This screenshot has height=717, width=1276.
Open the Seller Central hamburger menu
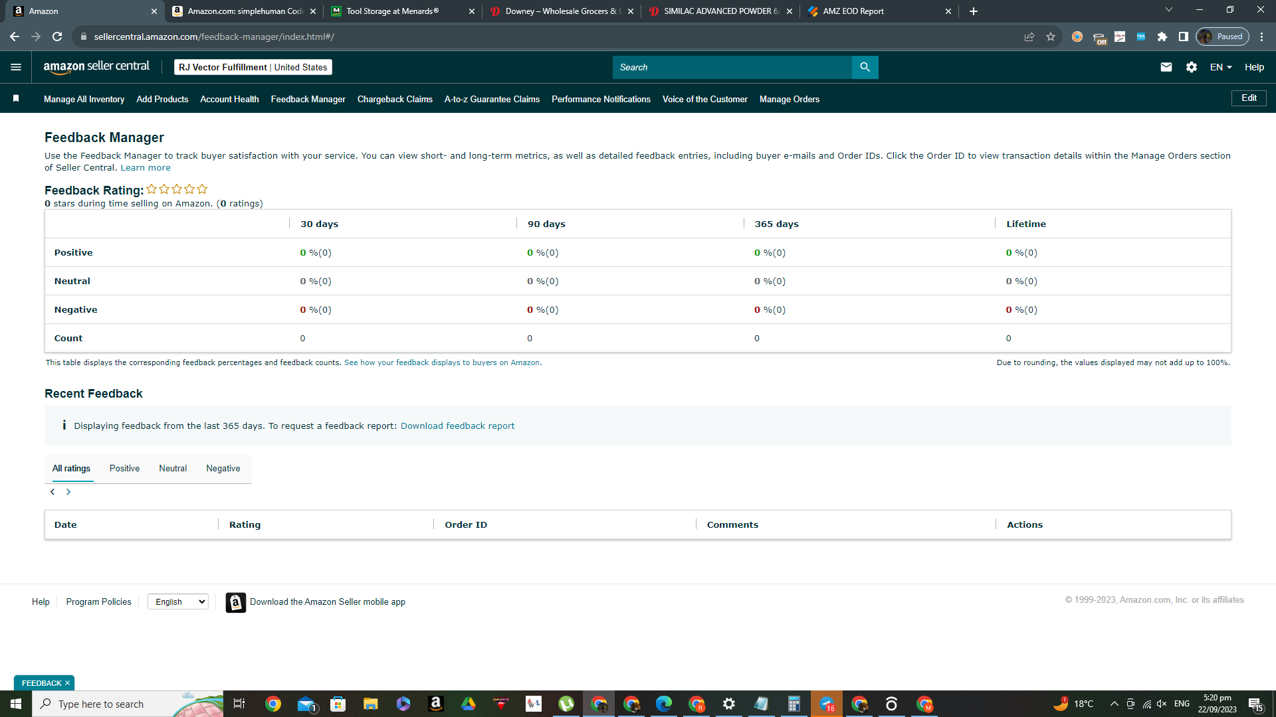[16, 67]
